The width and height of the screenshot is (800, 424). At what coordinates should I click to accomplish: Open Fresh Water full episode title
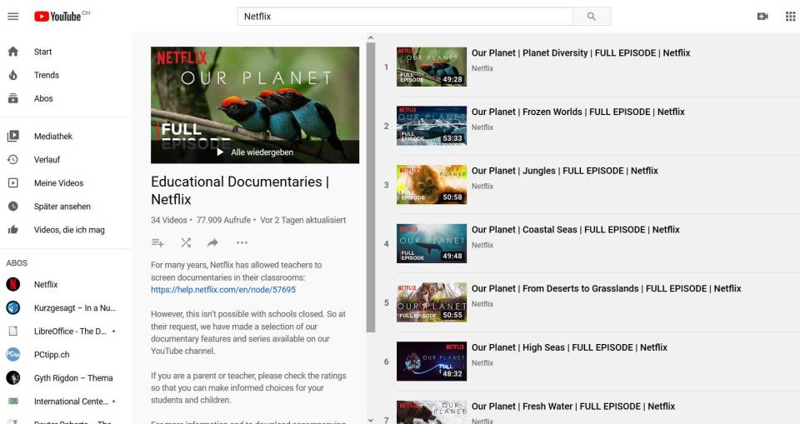(573, 407)
